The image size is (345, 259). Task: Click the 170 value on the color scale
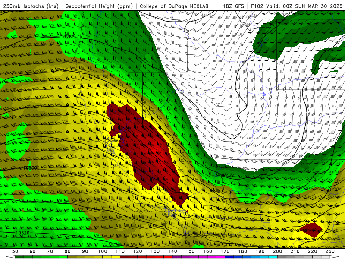point(225,251)
